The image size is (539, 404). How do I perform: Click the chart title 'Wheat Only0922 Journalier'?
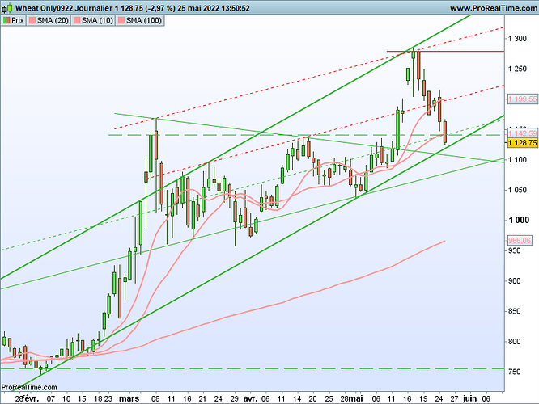[66, 6]
